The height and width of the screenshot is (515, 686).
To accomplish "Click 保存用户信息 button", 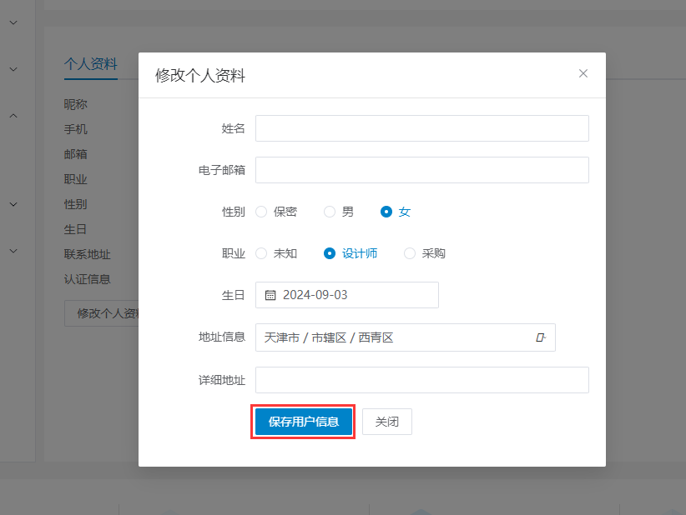I will [303, 422].
